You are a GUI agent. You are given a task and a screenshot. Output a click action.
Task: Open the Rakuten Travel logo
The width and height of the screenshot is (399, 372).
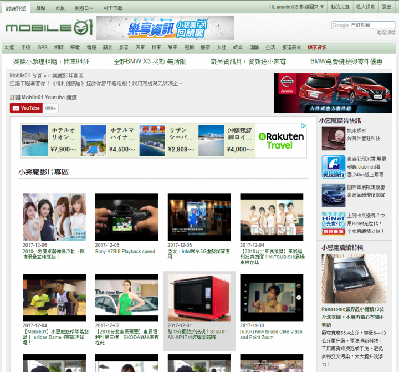[281, 141]
